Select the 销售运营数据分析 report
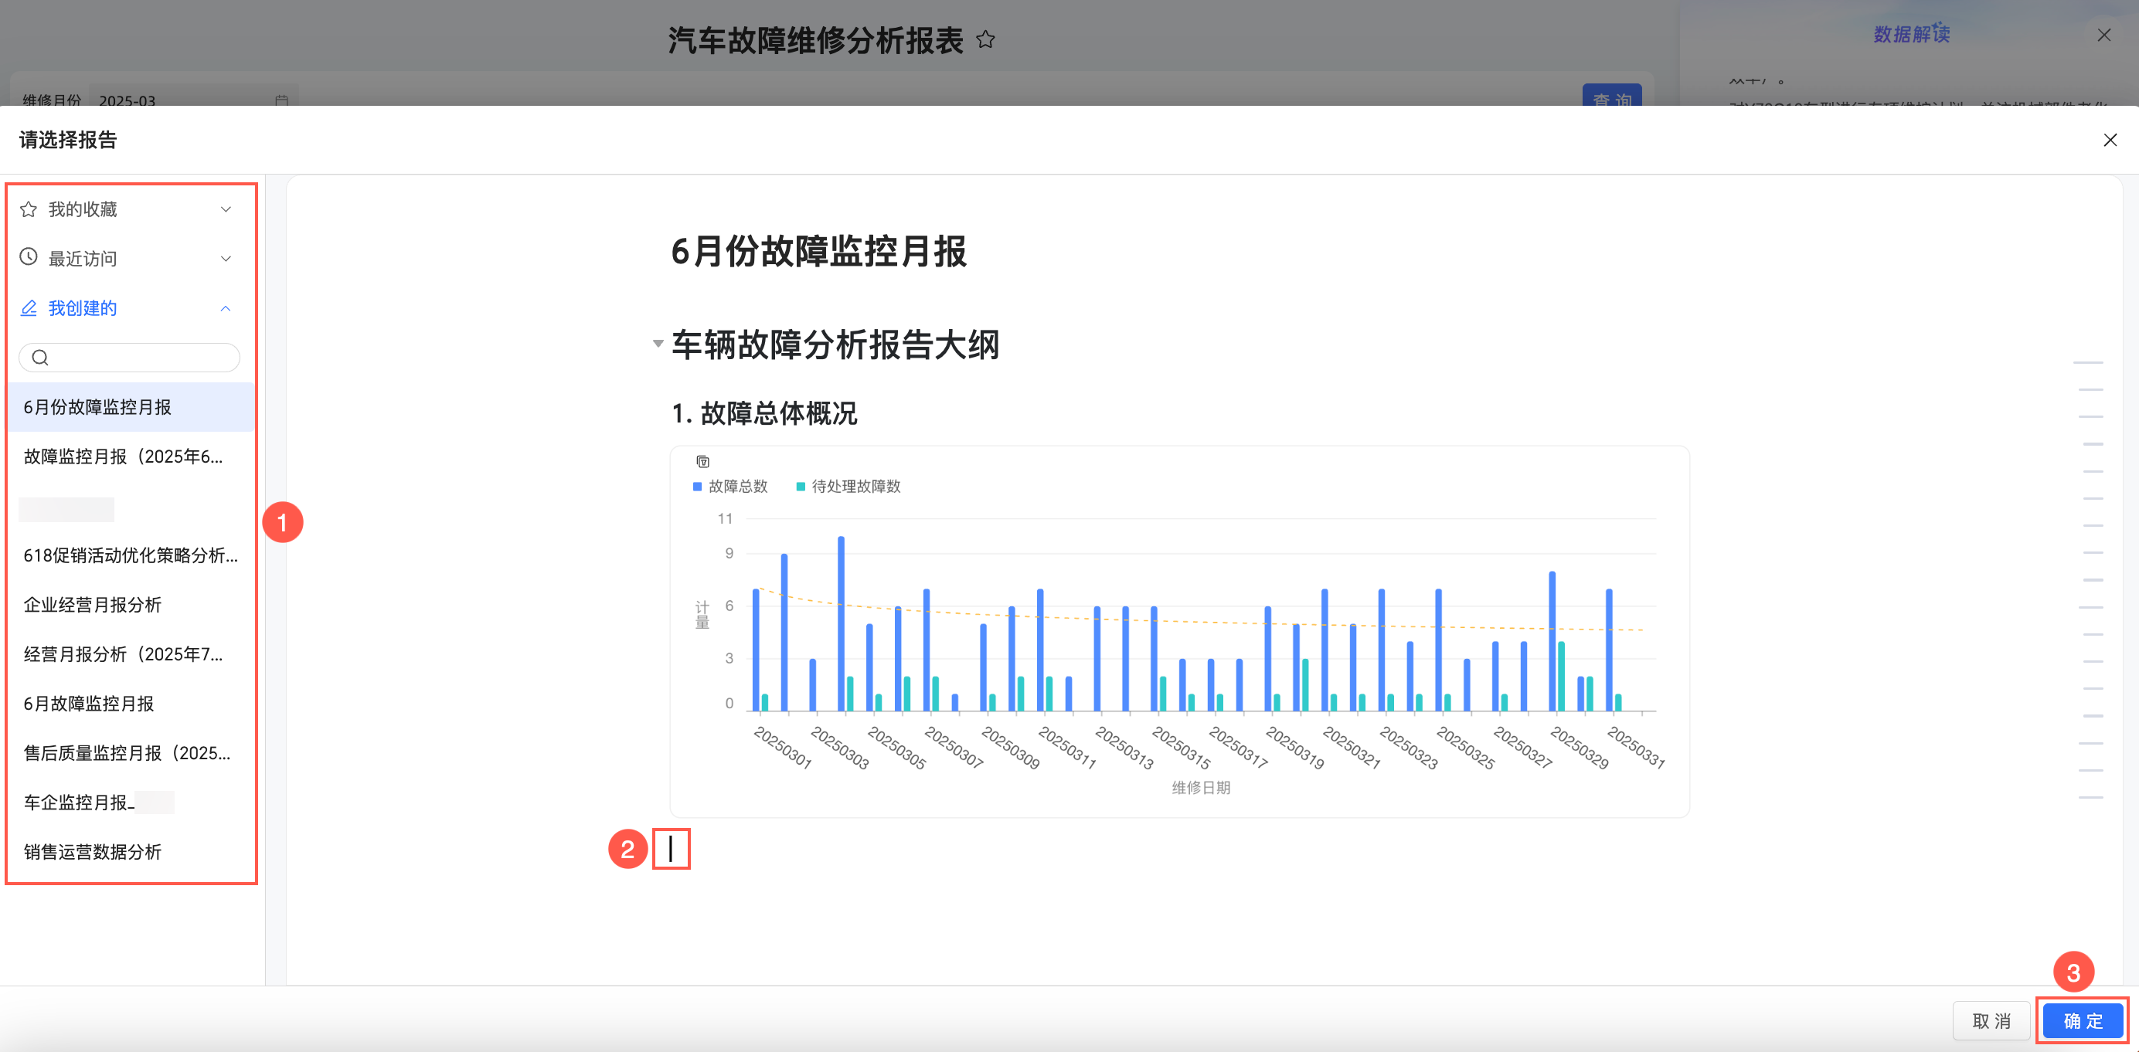This screenshot has height=1052, width=2139. (92, 852)
